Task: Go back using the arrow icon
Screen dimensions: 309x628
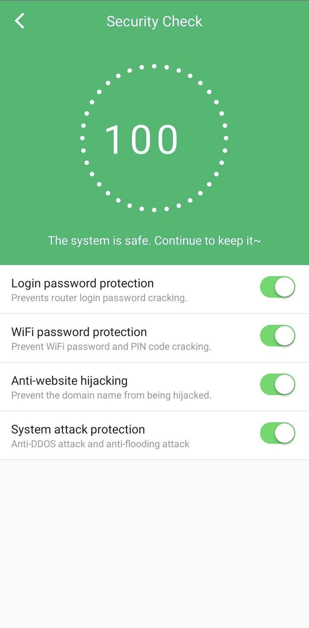Action: point(20,21)
